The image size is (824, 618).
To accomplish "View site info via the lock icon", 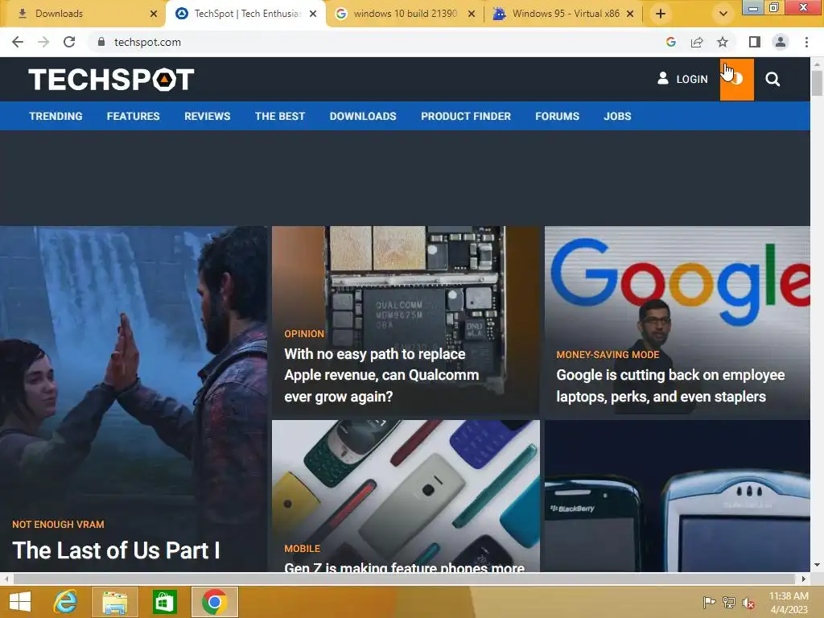I will coord(101,42).
